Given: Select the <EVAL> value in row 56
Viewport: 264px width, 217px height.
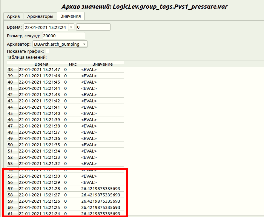Looking at the screenshot, I should point(89,182).
